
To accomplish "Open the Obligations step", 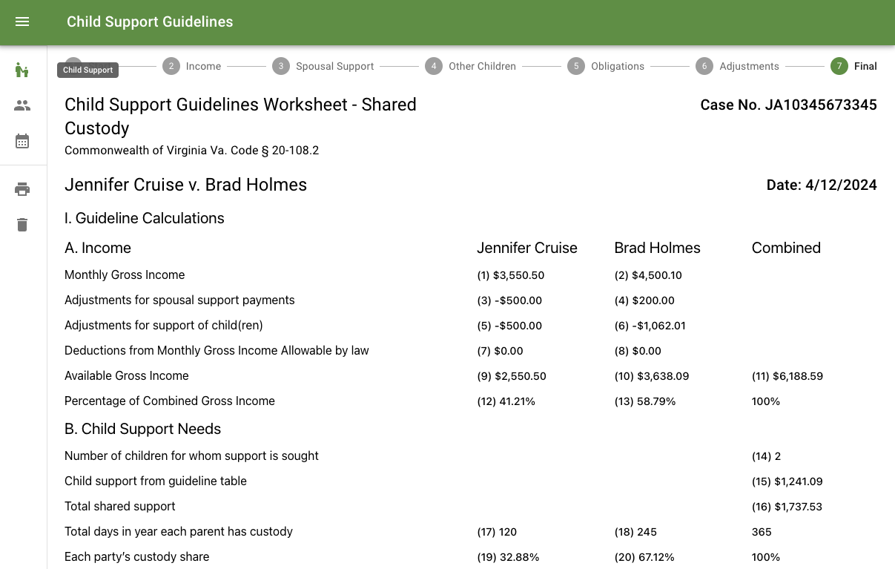I will tap(606, 66).
